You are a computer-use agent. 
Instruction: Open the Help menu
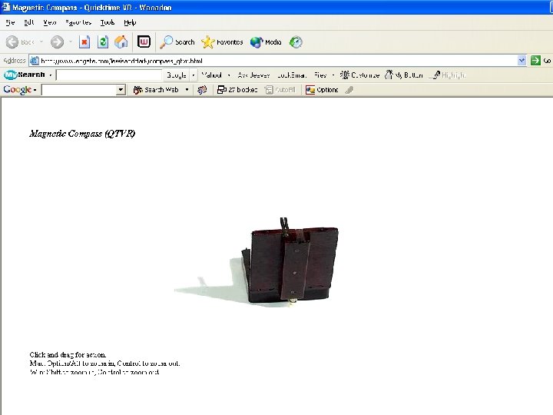click(130, 22)
